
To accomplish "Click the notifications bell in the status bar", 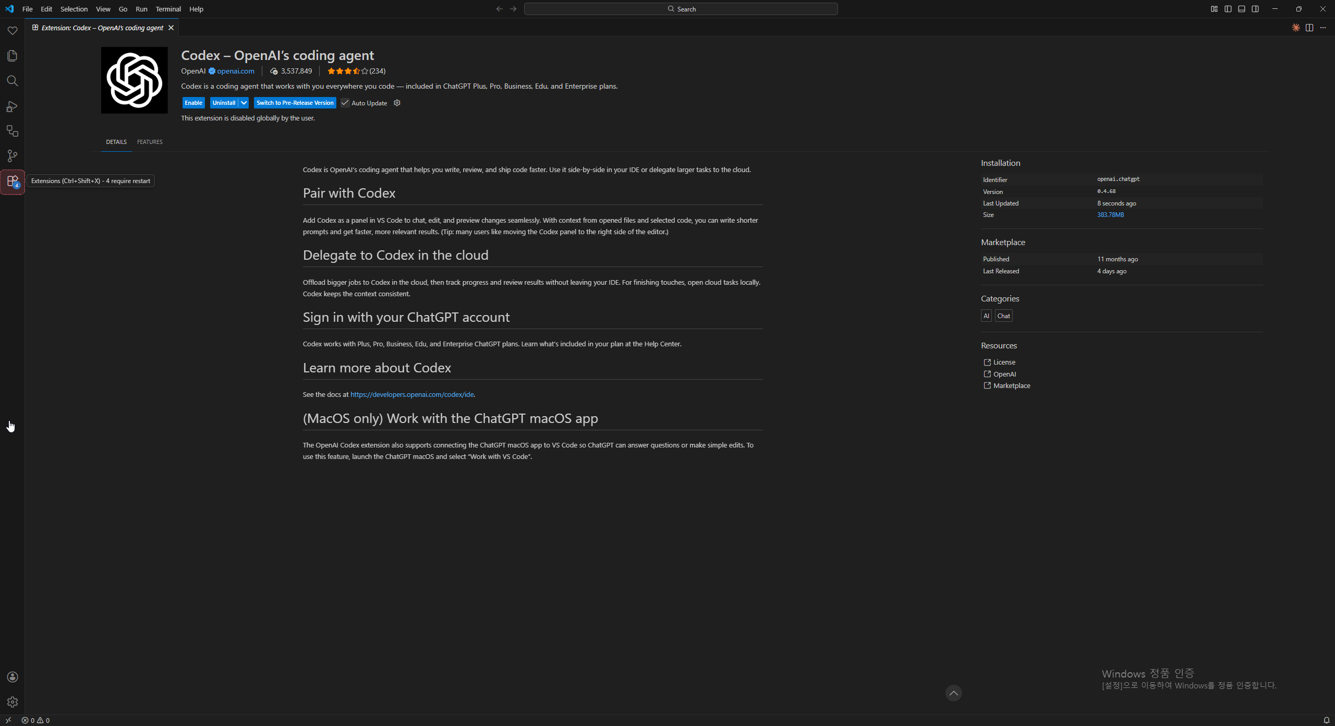I will 1327,720.
